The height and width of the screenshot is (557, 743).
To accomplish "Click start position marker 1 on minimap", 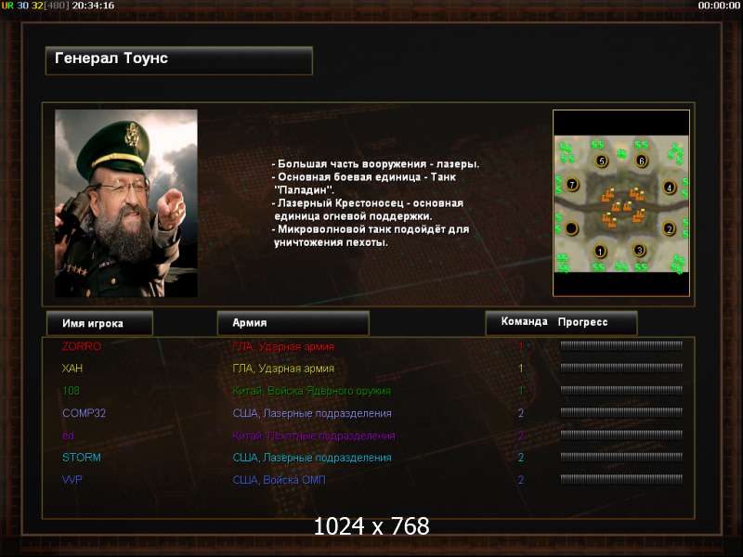I will [x=600, y=251].
